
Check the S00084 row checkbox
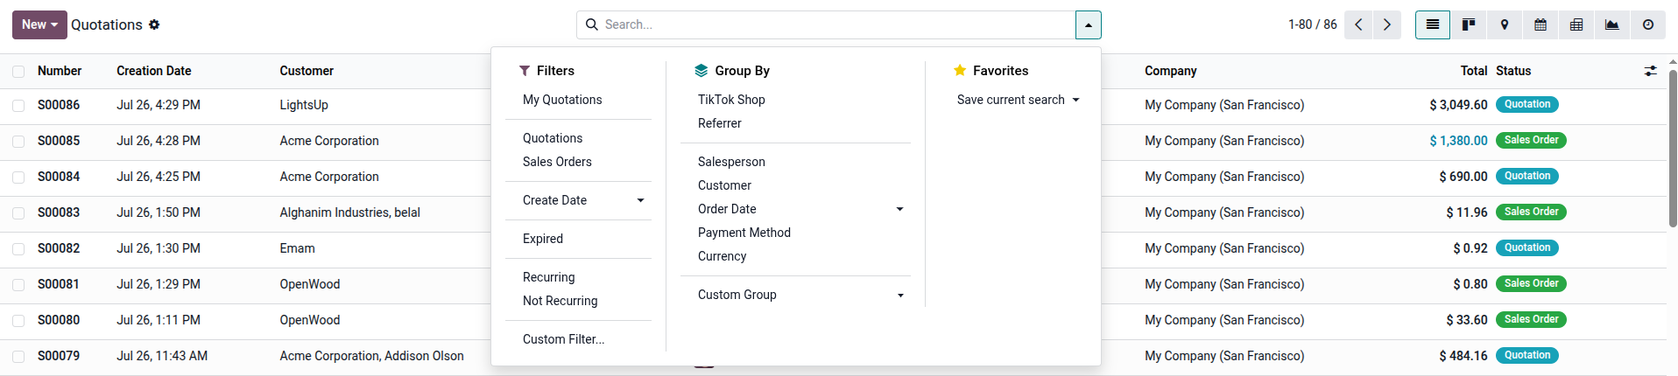coord(18,178)
